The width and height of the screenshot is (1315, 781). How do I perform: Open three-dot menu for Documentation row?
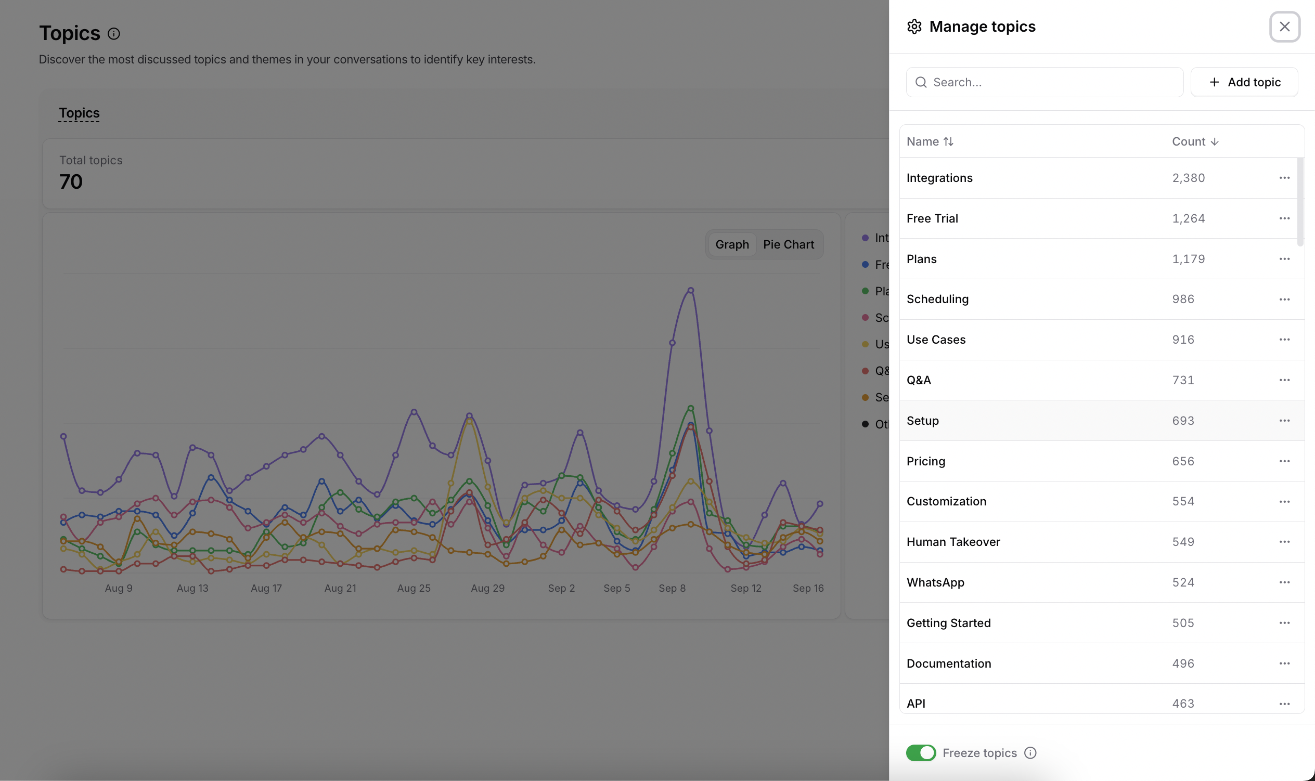(1284, 663)
